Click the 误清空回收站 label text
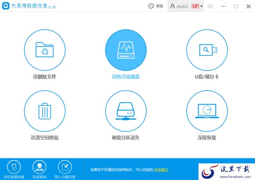 pyautogui.click(x=45, y=137)
